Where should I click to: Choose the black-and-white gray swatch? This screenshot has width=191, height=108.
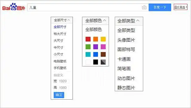(x=103, y=62)
